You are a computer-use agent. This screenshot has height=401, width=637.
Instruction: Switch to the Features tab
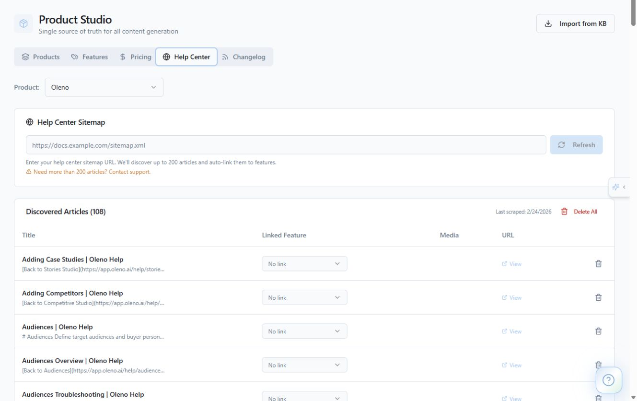coord(90,57)
